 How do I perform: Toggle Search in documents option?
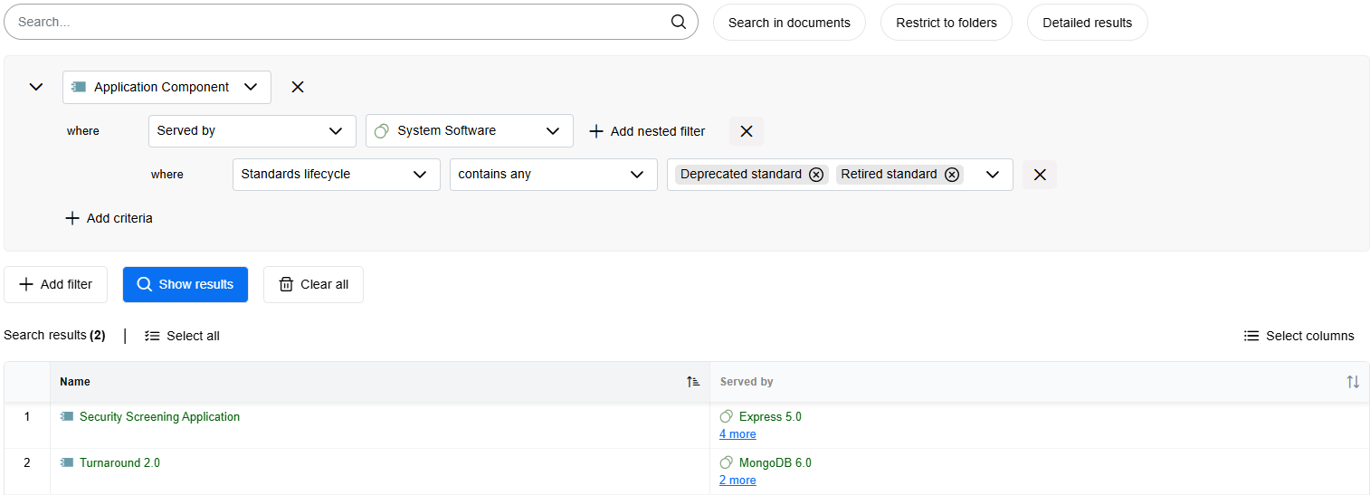tap(789, 23)
